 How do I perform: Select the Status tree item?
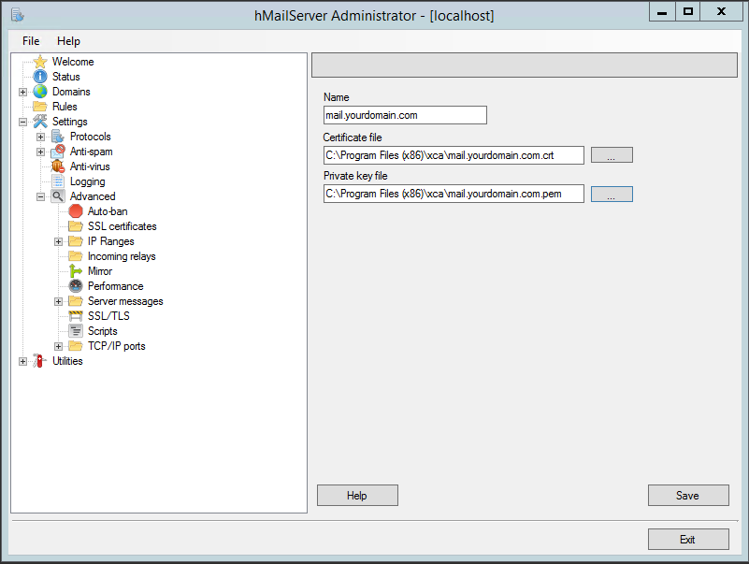click(x=65, y=77)
